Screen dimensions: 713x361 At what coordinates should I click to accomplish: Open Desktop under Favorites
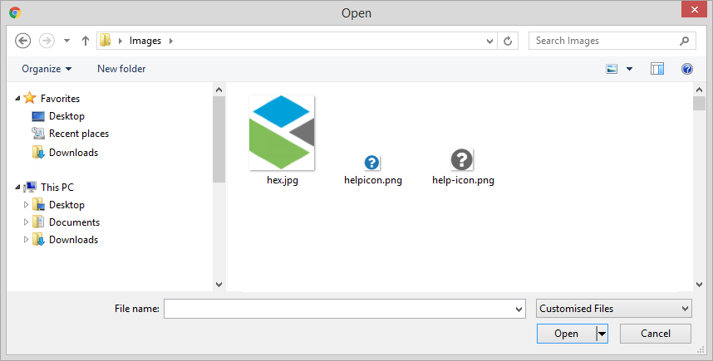(x=66, y=116)
